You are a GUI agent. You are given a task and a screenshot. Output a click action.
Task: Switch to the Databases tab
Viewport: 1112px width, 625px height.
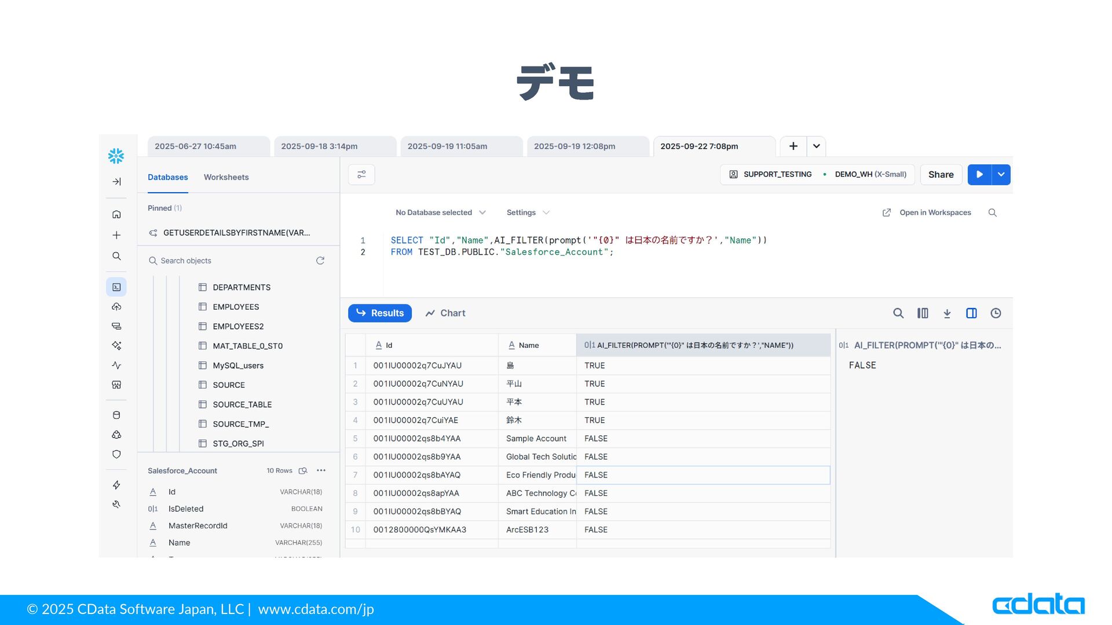(x=168, y=178)
